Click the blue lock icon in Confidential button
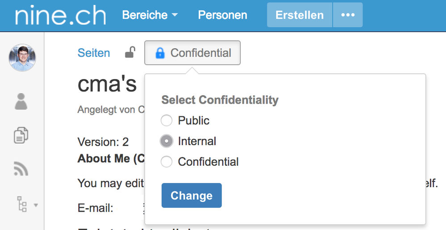The height and width of the screenshot is (230, 446). pyautogui.click(x=160, y=53)
